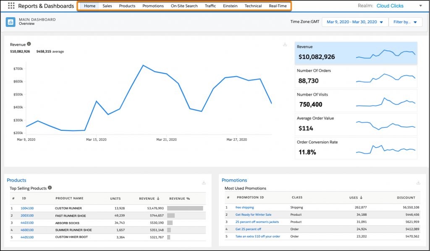Download the Revenue chart data
The width and height of the screenshot is (430, 251).
pos(285,45)
